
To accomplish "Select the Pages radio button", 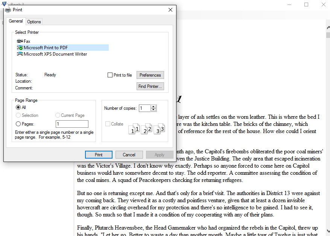I will 18,124.
